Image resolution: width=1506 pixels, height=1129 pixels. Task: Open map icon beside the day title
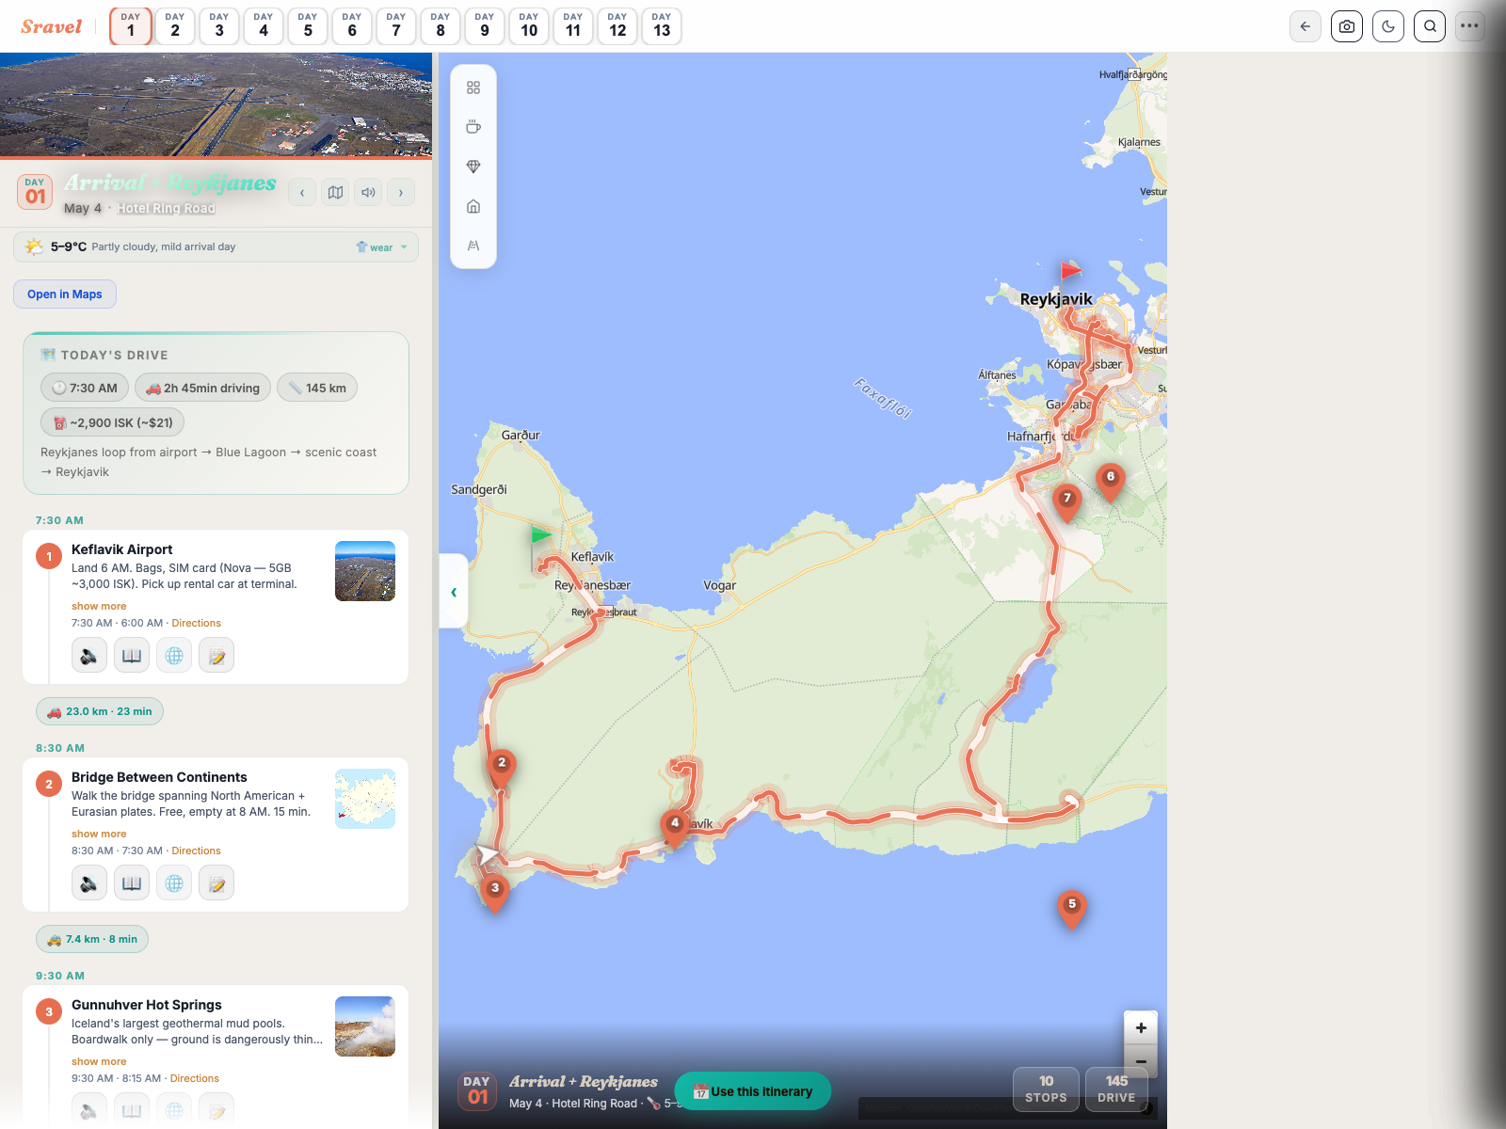pyautogui.click(x=335, y=193)
